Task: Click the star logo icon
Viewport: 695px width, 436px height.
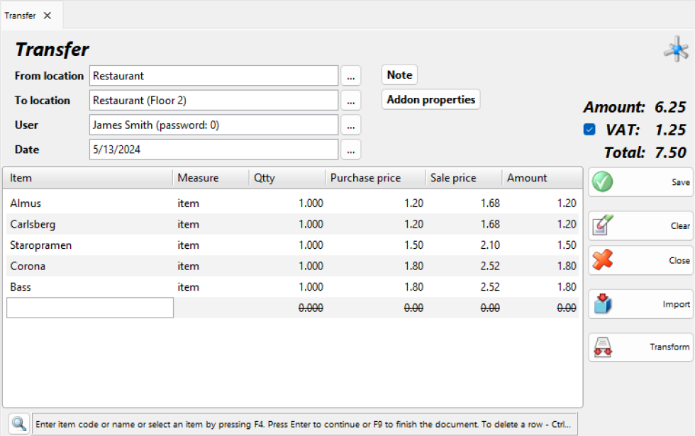Action: pos(676,49)
